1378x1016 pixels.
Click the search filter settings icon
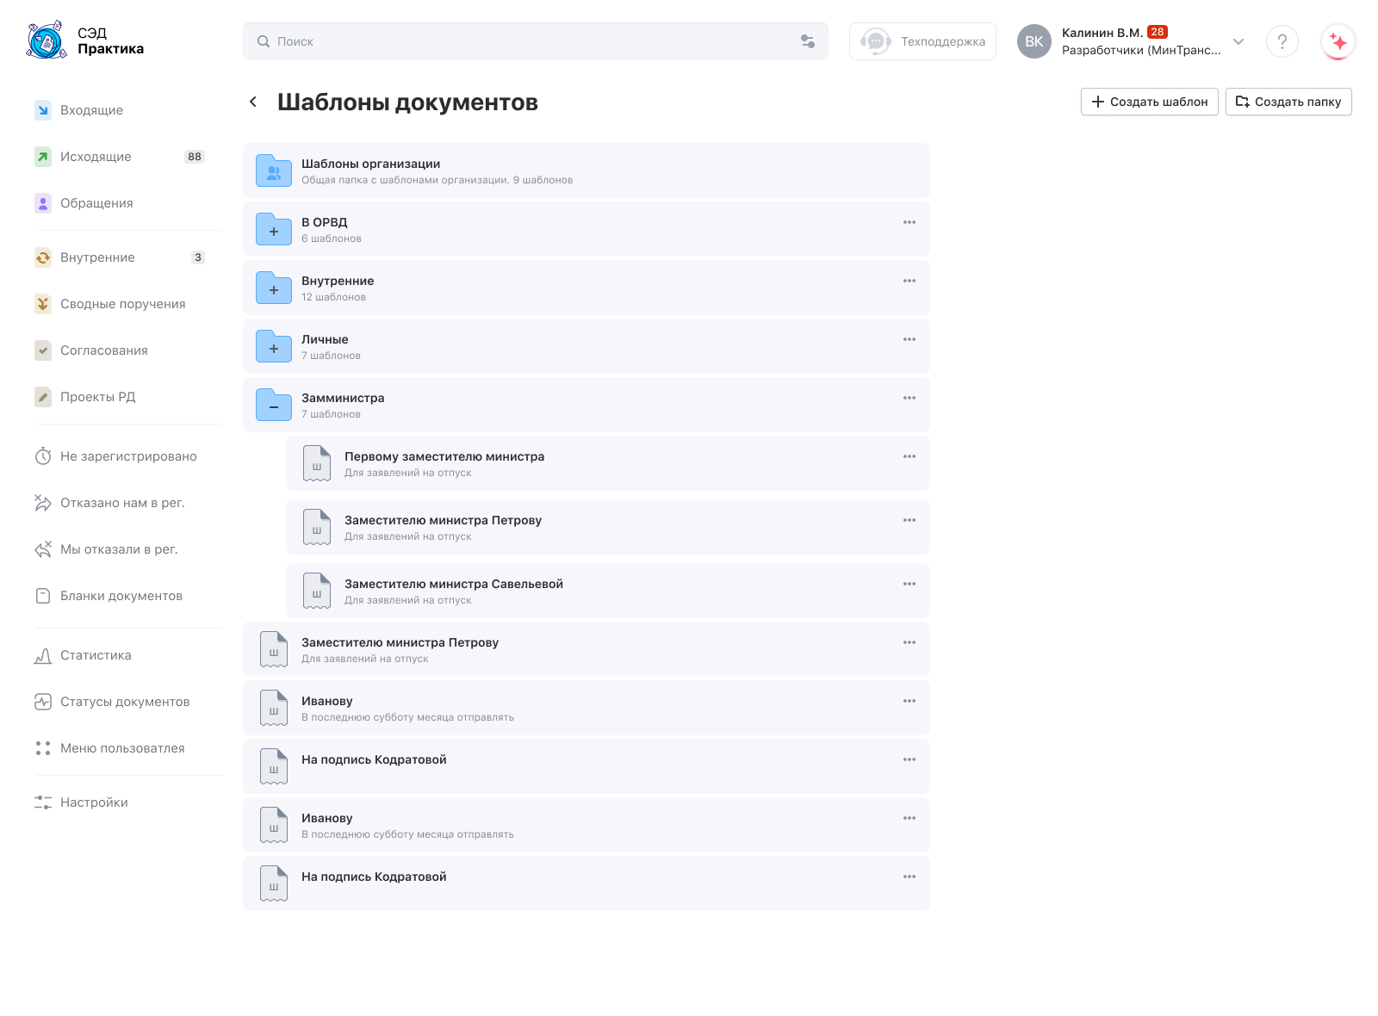click(807, 41)
